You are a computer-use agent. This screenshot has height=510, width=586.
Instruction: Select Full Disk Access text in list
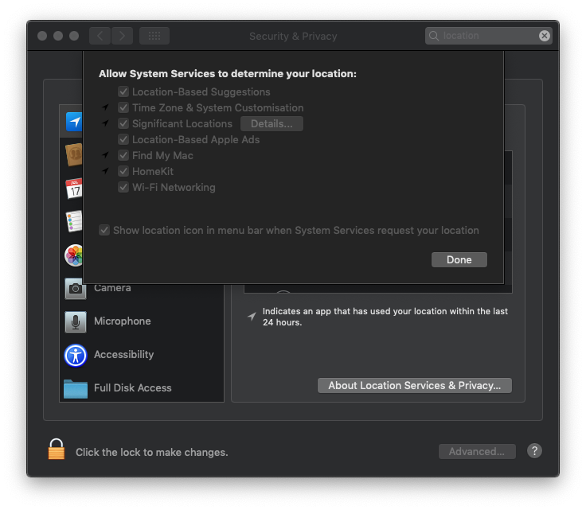click(133, 388)
